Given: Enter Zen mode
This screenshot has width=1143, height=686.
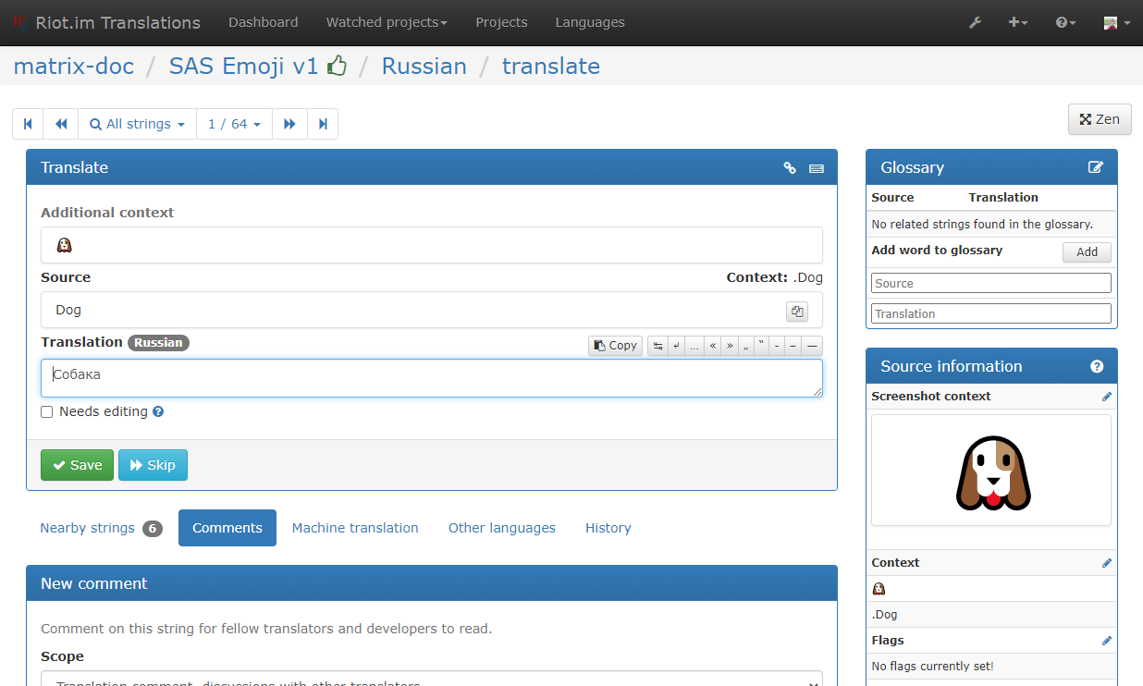Looking at the screenshot, I should [1100, 119].
